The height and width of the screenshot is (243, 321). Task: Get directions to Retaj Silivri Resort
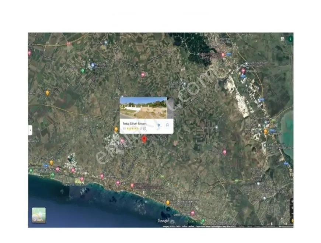(x=159, y=125)
